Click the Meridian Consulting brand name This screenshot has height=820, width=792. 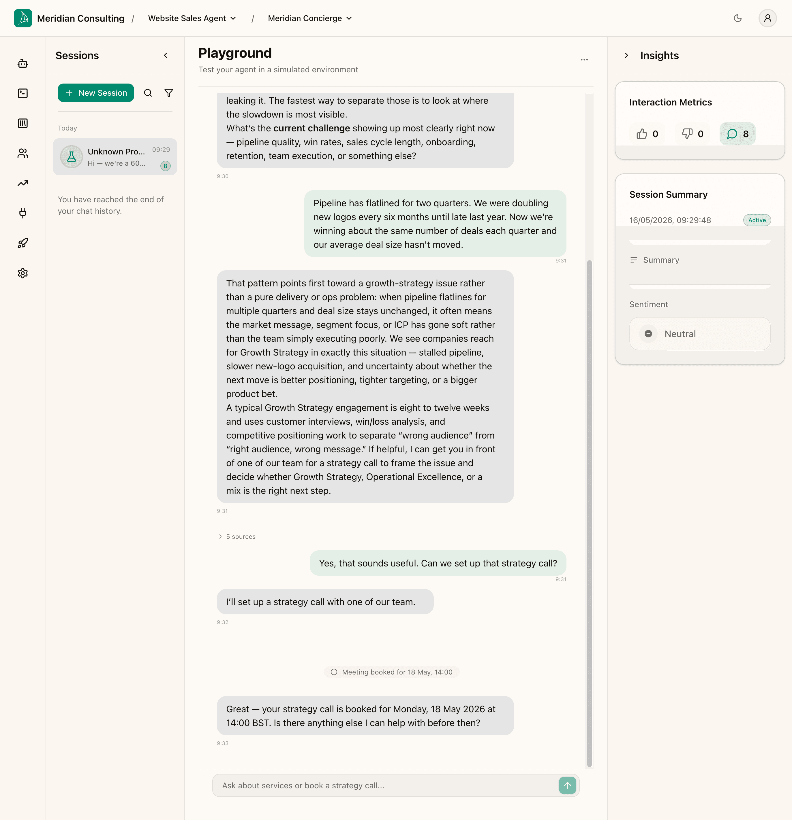tap(81, 18)
